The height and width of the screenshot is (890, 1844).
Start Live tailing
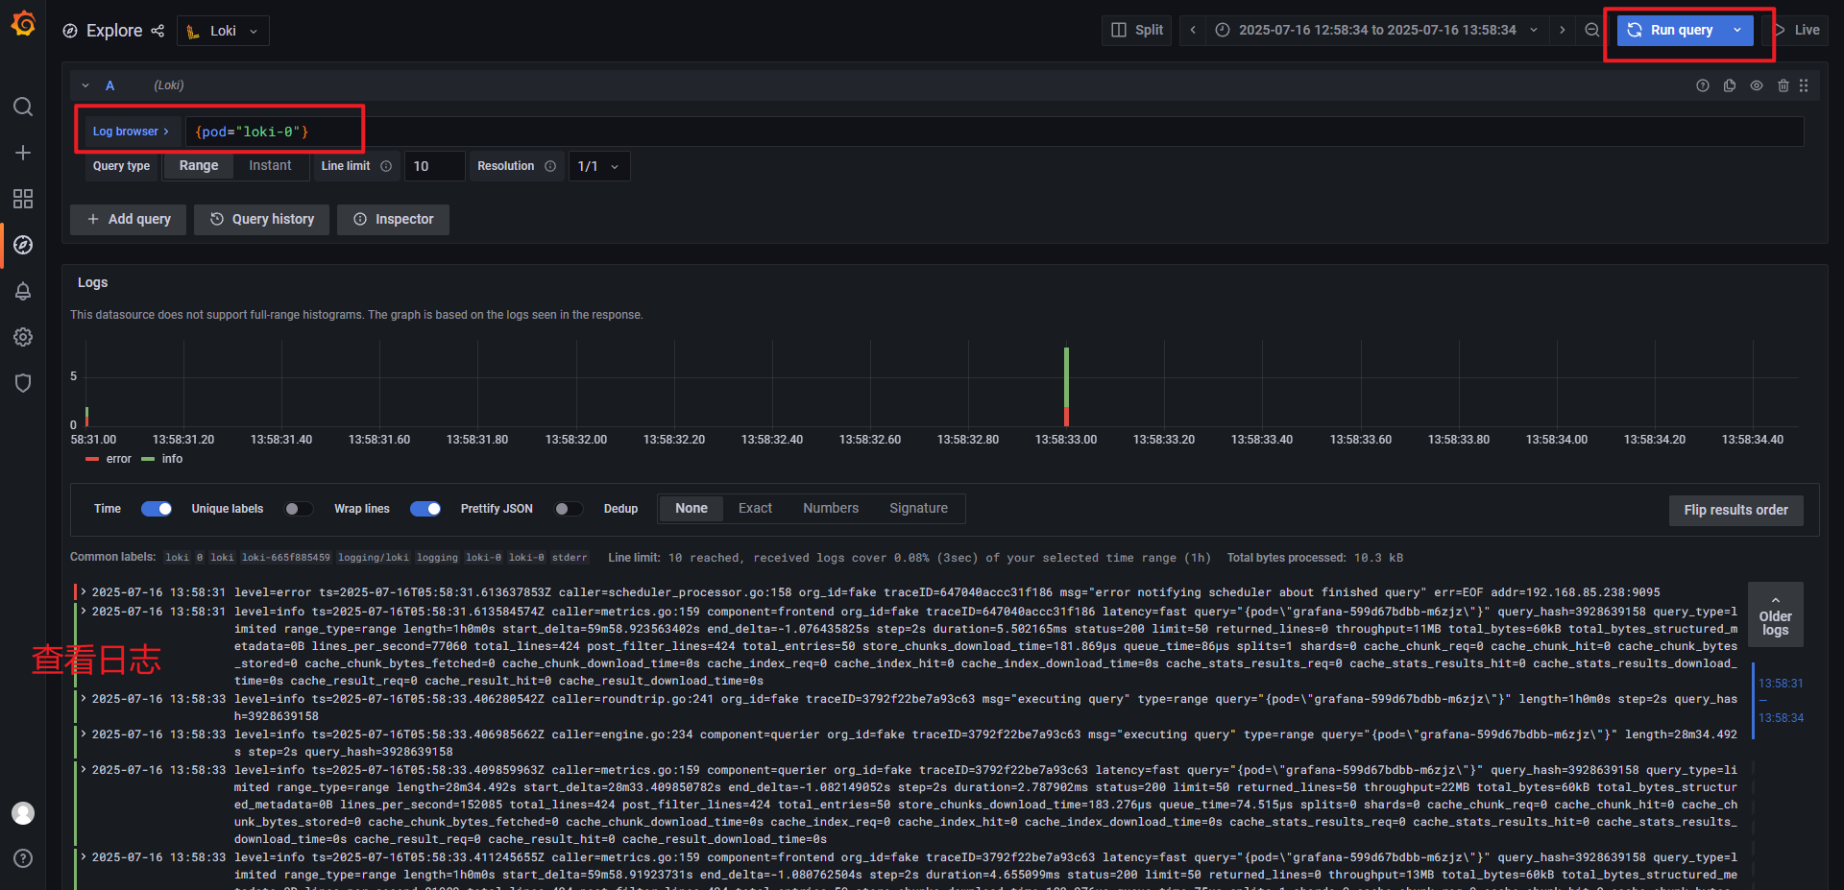tap(1796, 30)
